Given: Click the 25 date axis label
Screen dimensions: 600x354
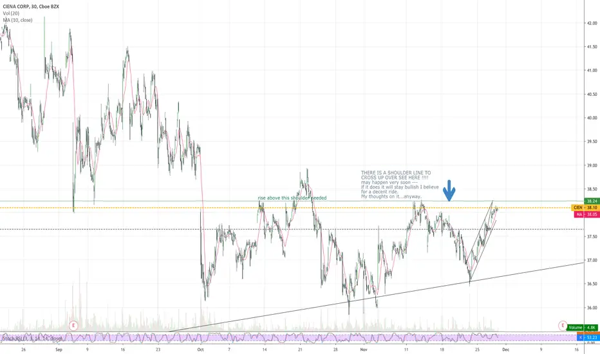Looking at the screenshot, I should (477, 349).
